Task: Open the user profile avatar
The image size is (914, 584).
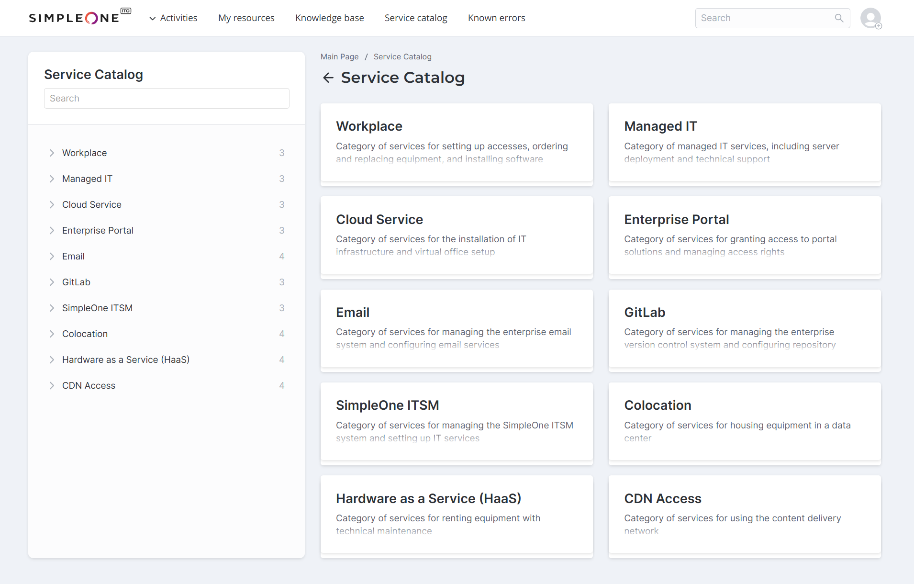Action: 871,18
